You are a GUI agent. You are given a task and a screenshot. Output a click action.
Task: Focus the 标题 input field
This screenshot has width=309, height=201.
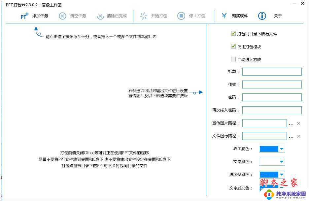coord(272,72)
